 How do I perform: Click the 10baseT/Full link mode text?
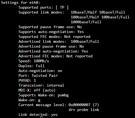coord(112,12)
